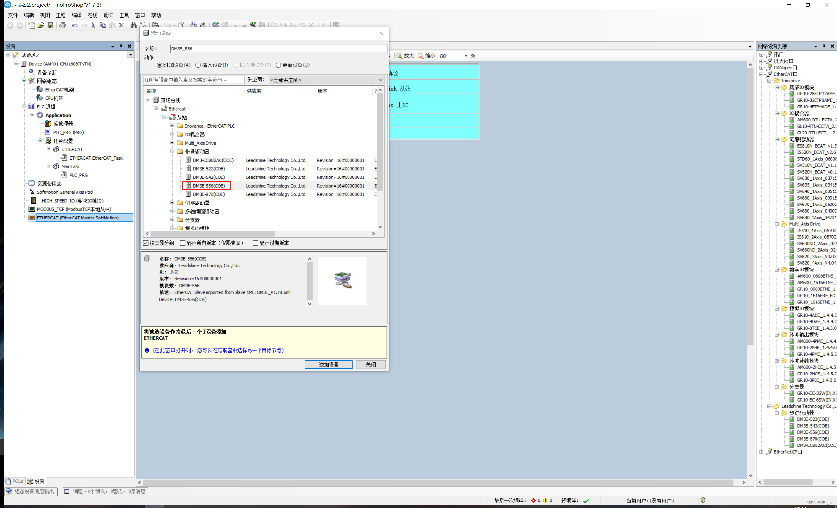This screenshot has height=508, width=837.
Task: Click the Print toolbar icon
Action: (x=63, y=25)
